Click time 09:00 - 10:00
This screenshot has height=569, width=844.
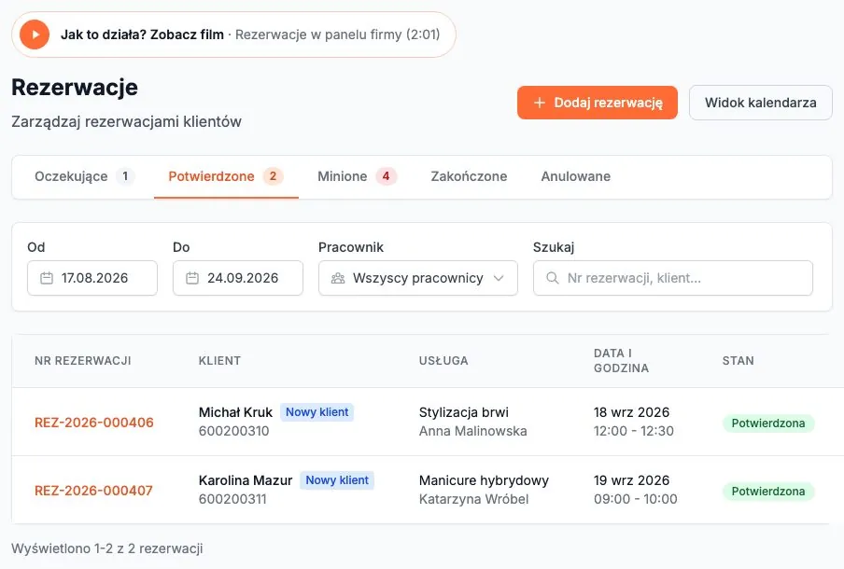coord(636,499)
